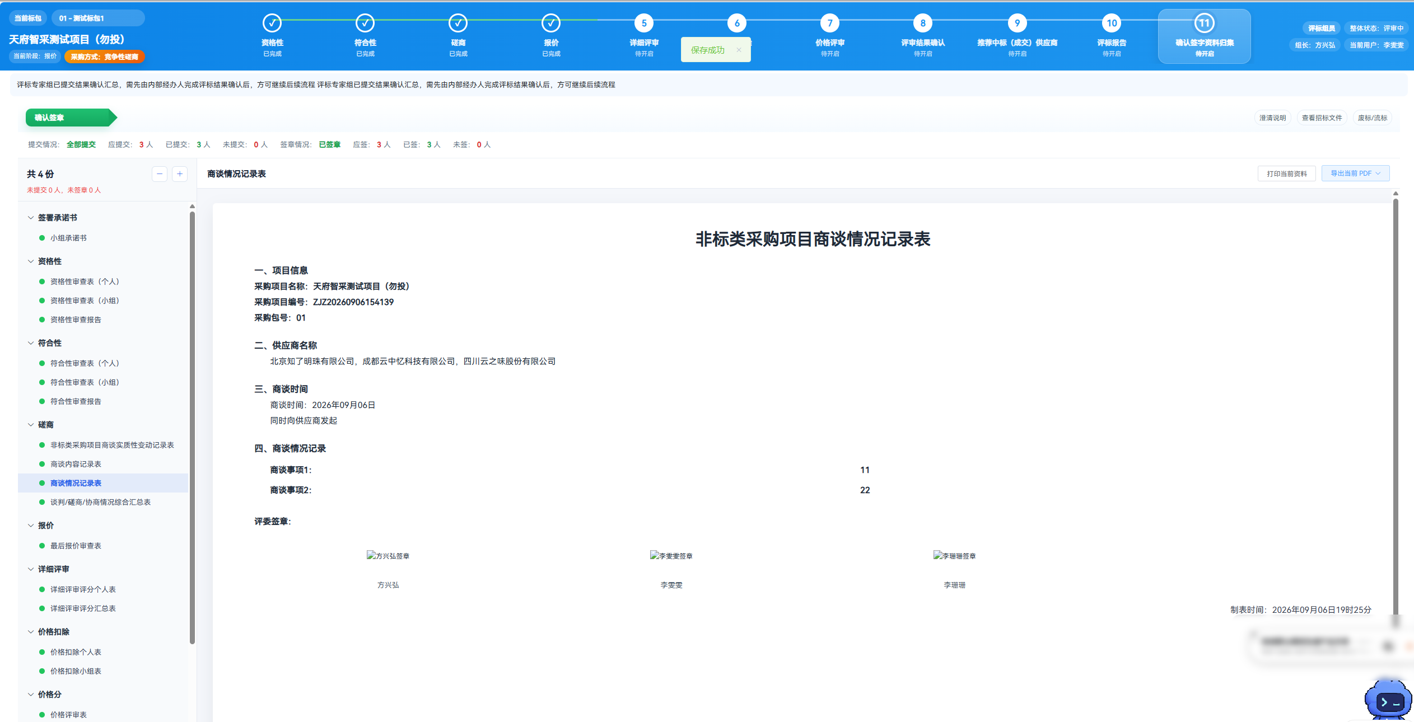Click the step 5 详细评审 circle
Viewport: 1414px width, 722px height.
(x=644, y=23)
